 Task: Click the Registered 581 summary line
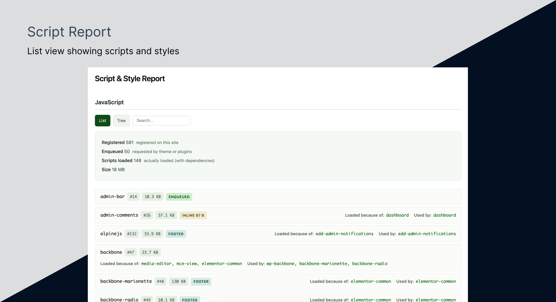(x=140, y=142)
